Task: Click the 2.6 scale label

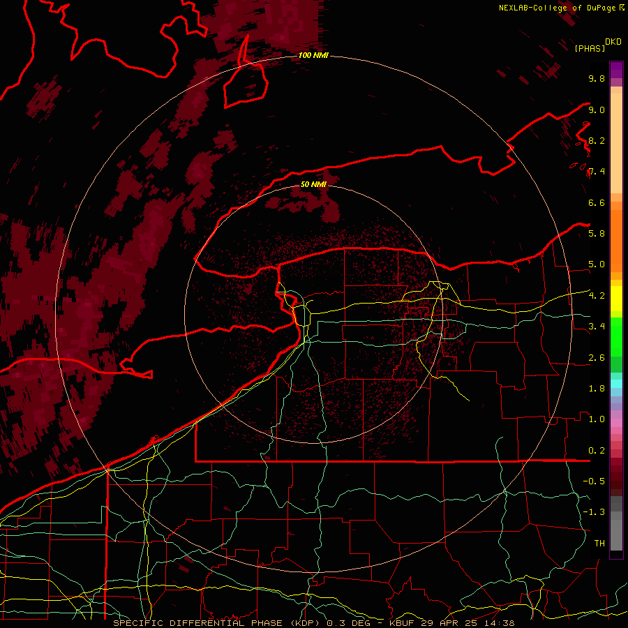Action: 597,358
